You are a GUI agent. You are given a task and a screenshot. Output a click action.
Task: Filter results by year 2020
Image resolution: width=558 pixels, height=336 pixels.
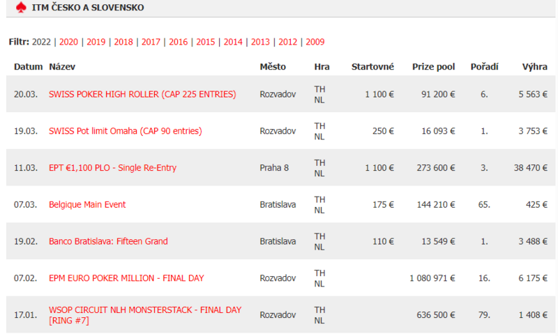(x=68, y=42)
